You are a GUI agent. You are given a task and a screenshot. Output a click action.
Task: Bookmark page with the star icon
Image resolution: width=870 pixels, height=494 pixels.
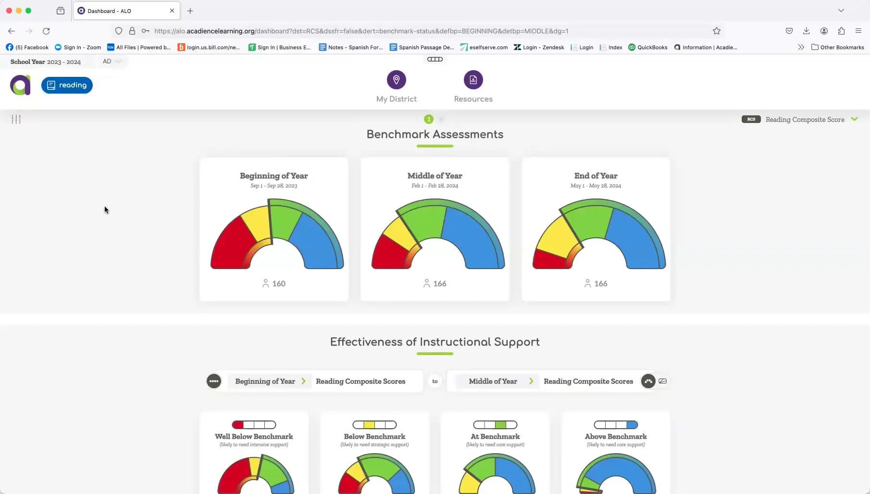click(717, 31)
